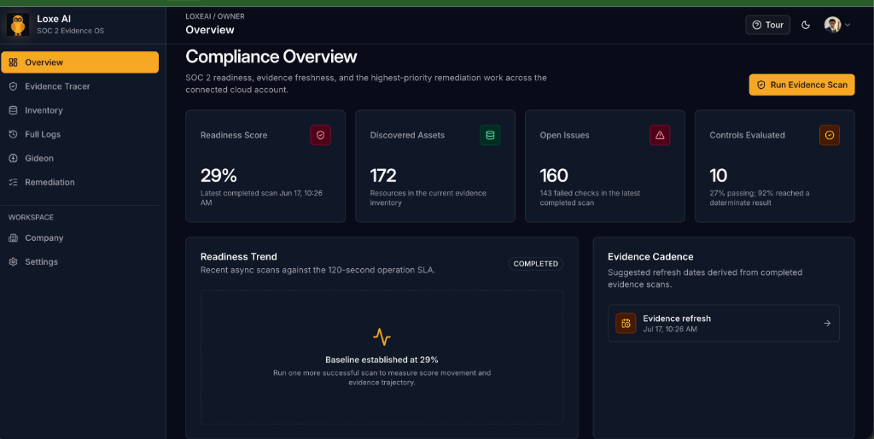Click 'Resources in the current evidence inventory' text
The width and height of the screenshot is (874, 439).
click(428, 198)
